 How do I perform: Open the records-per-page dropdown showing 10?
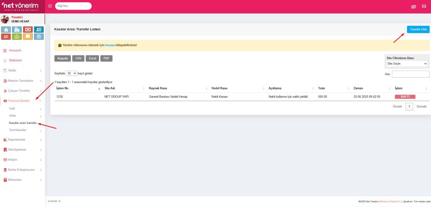click(72, 73)
